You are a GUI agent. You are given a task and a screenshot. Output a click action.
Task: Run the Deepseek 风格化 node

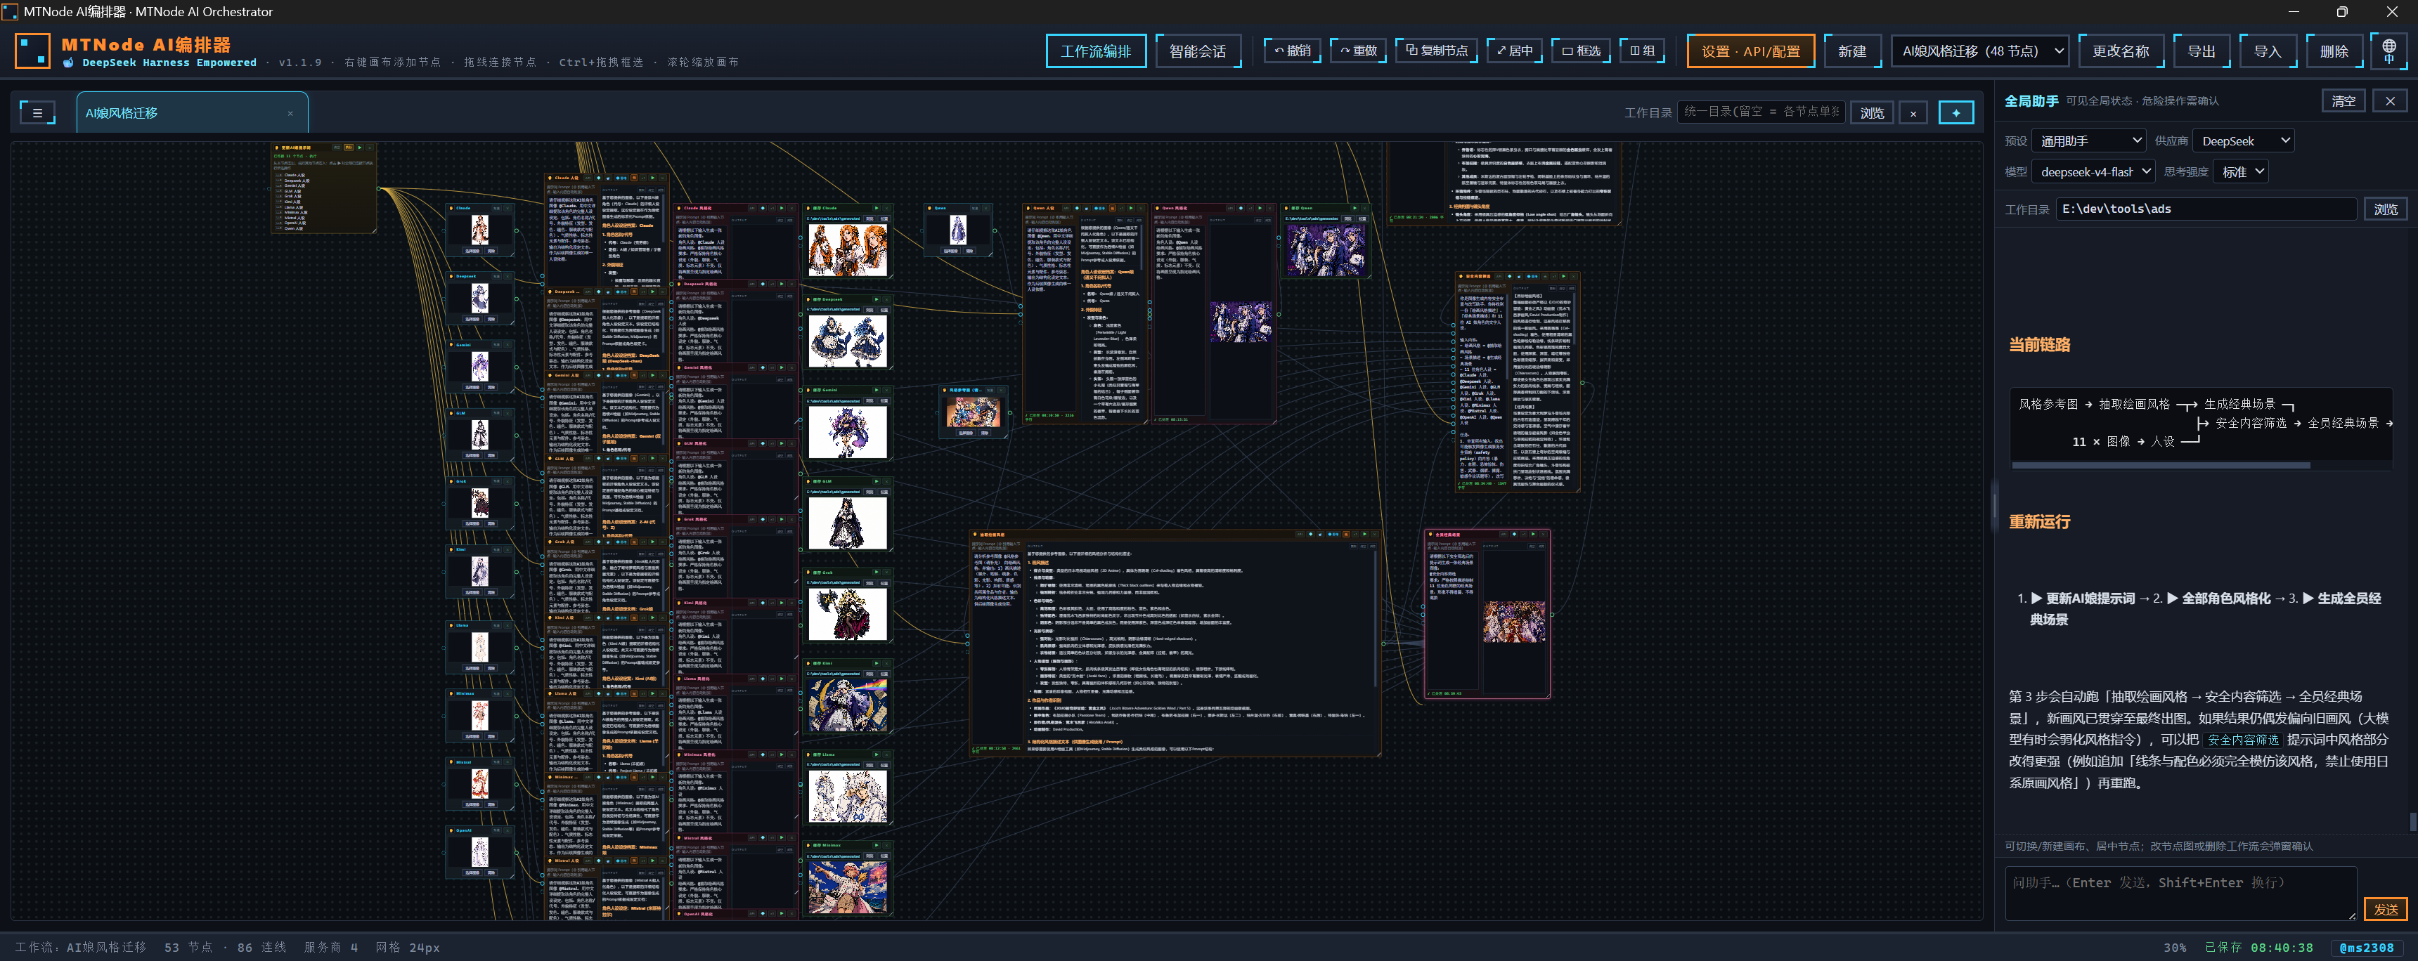point(781,283)
